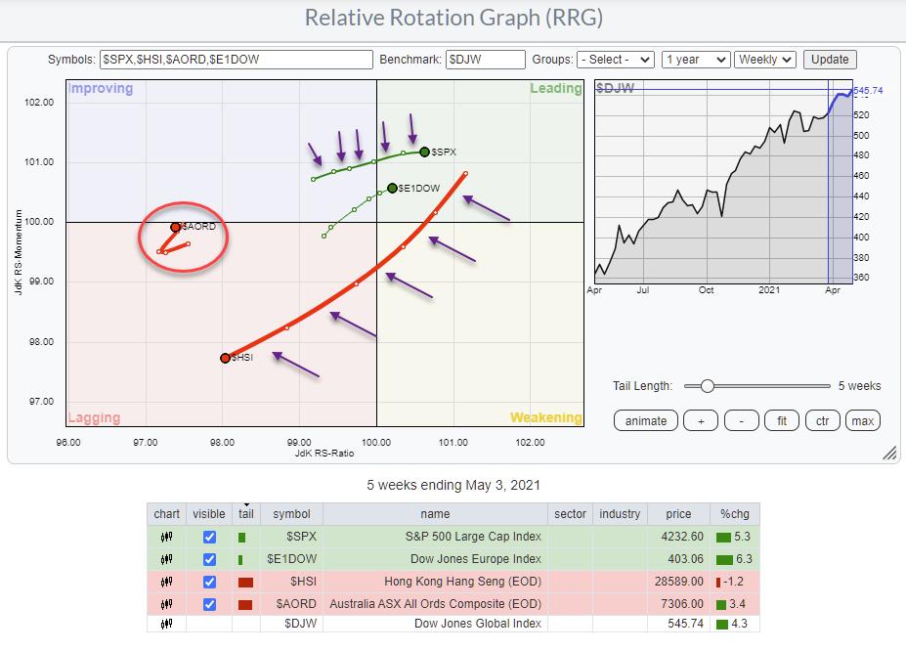Screen dimensions: 906x651
Task: Sort by price column header
Action: 678,514
